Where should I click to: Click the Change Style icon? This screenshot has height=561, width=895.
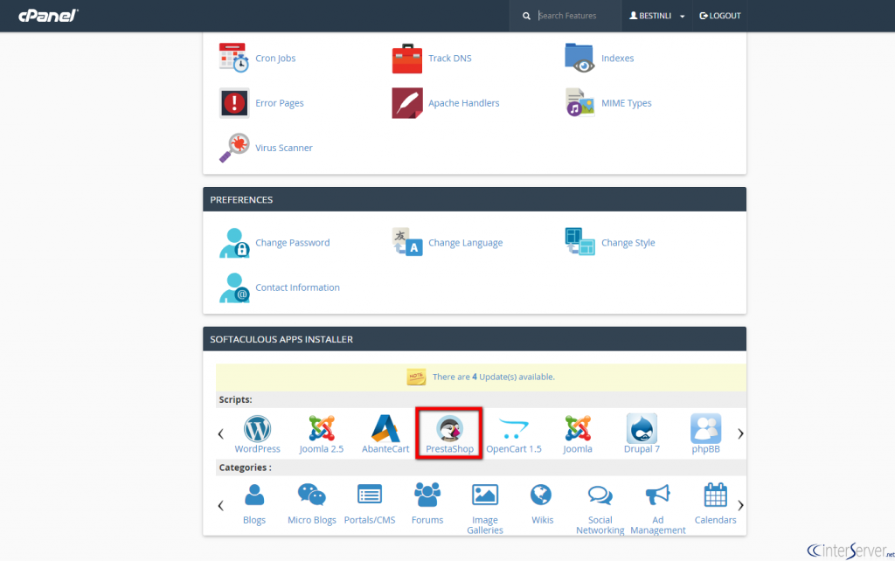tap(580, 242)
